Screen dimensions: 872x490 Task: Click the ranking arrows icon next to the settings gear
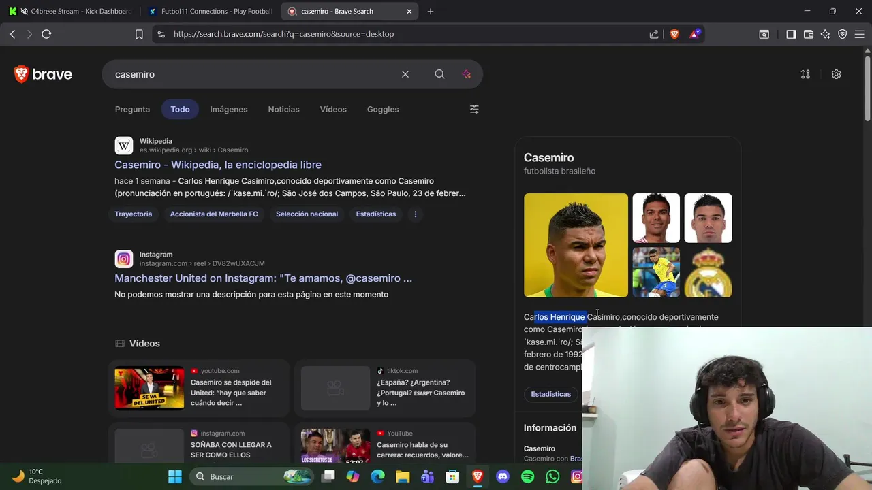tap(805, 74)
